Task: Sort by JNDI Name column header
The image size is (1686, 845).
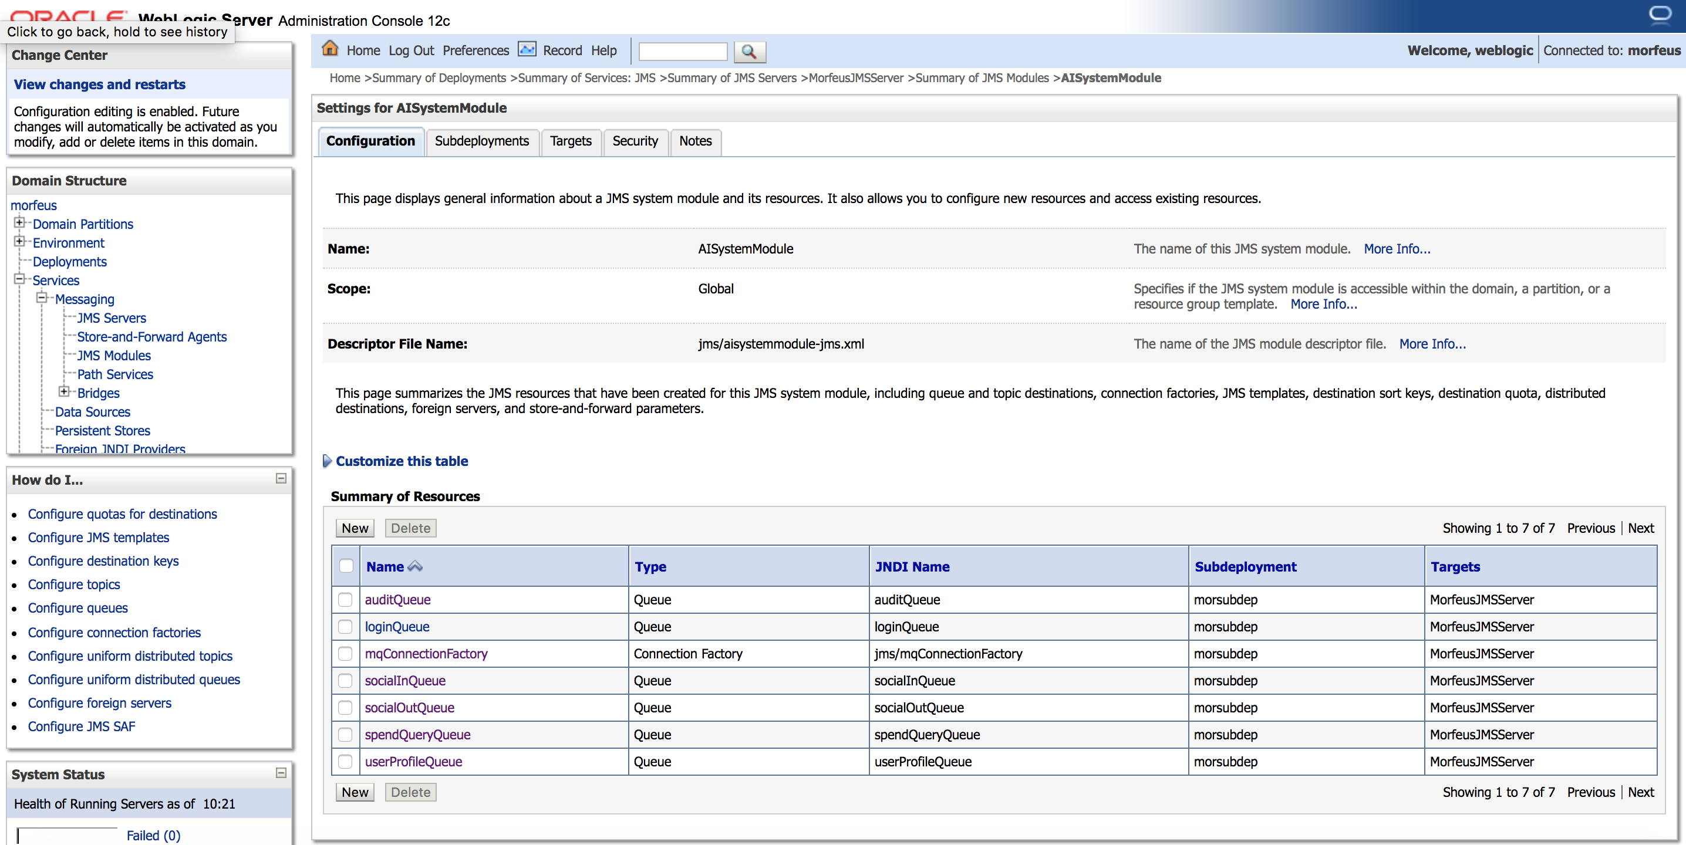Action: [912, 566]
